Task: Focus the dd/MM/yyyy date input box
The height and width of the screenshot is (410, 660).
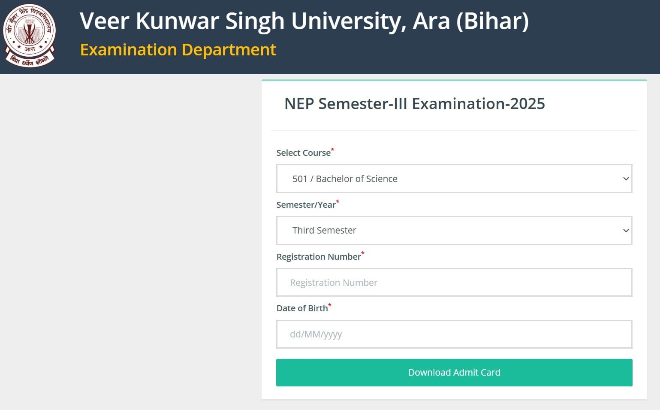Action: tap(454, 334)
